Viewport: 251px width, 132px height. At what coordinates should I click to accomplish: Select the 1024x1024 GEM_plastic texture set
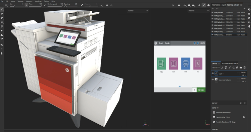tap(229, 22)
